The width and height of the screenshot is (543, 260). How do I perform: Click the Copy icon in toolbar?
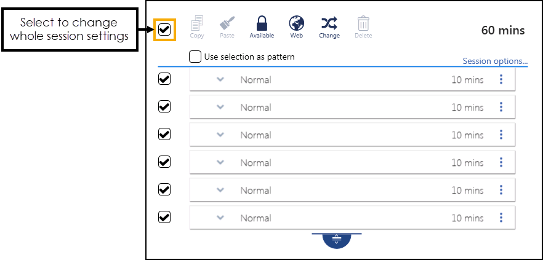pos(197,23)
